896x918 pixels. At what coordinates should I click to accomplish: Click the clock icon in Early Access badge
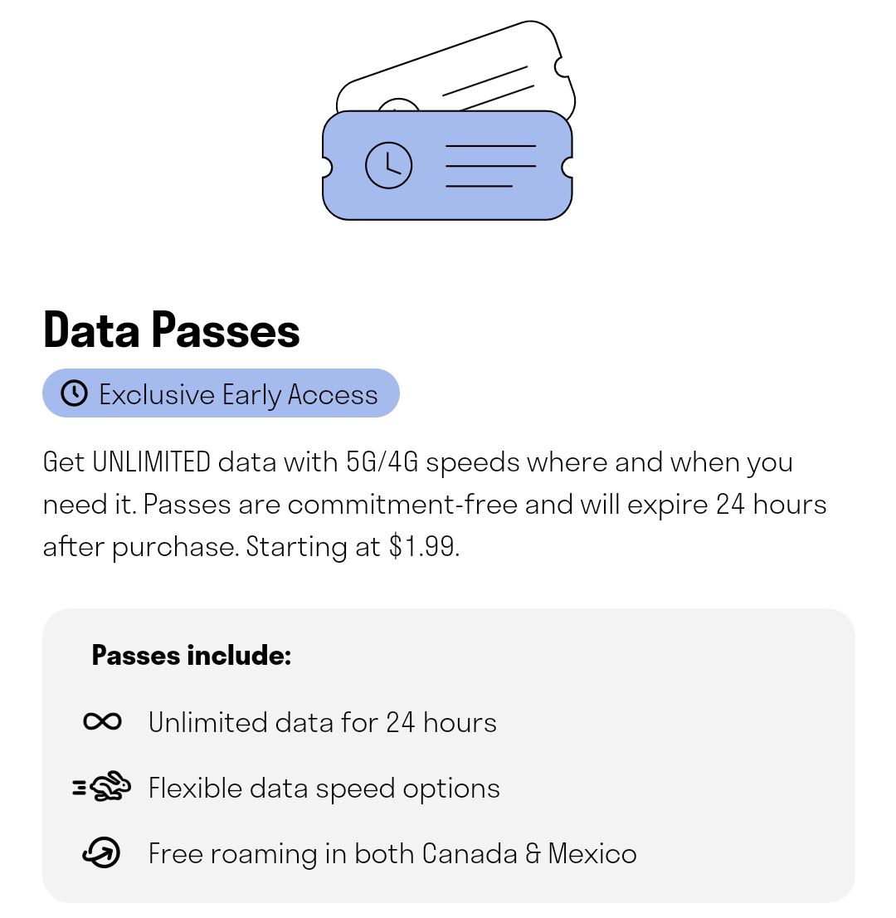click(x=75, y=393)
